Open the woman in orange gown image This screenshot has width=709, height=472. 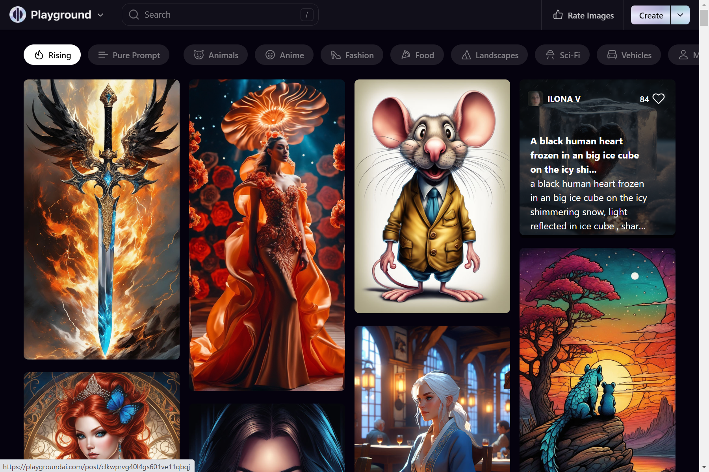click(x=267, y=235)
